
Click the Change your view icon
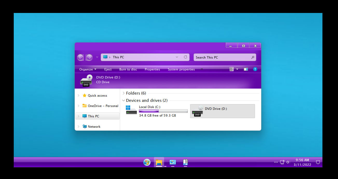tap(232, 69)
